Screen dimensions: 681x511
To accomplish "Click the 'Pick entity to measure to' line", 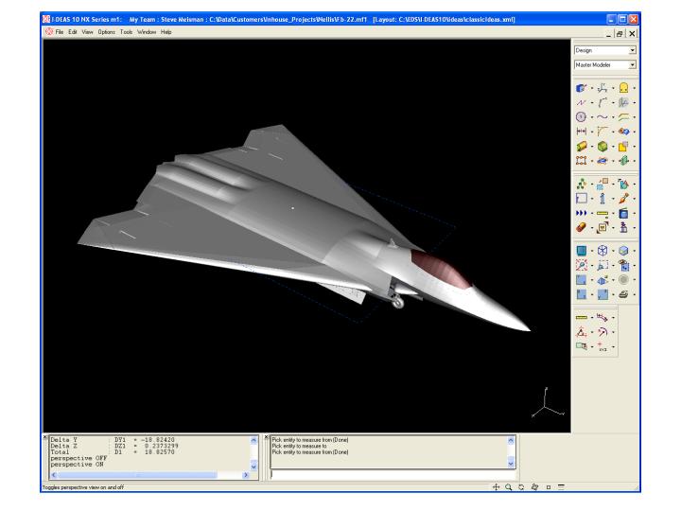I will pyautogui.click(x=299, y=447).
